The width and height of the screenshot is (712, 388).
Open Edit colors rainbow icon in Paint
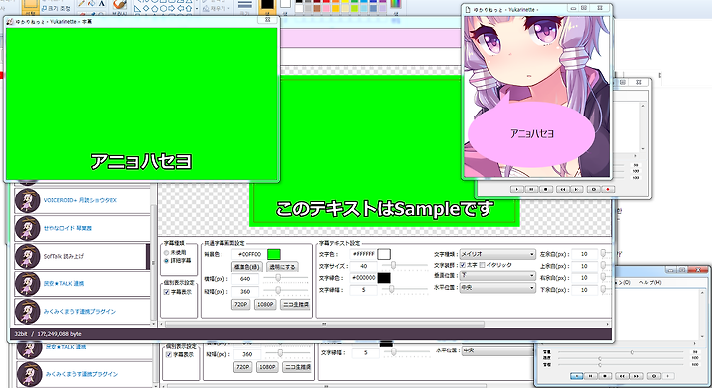coord(396,4)
